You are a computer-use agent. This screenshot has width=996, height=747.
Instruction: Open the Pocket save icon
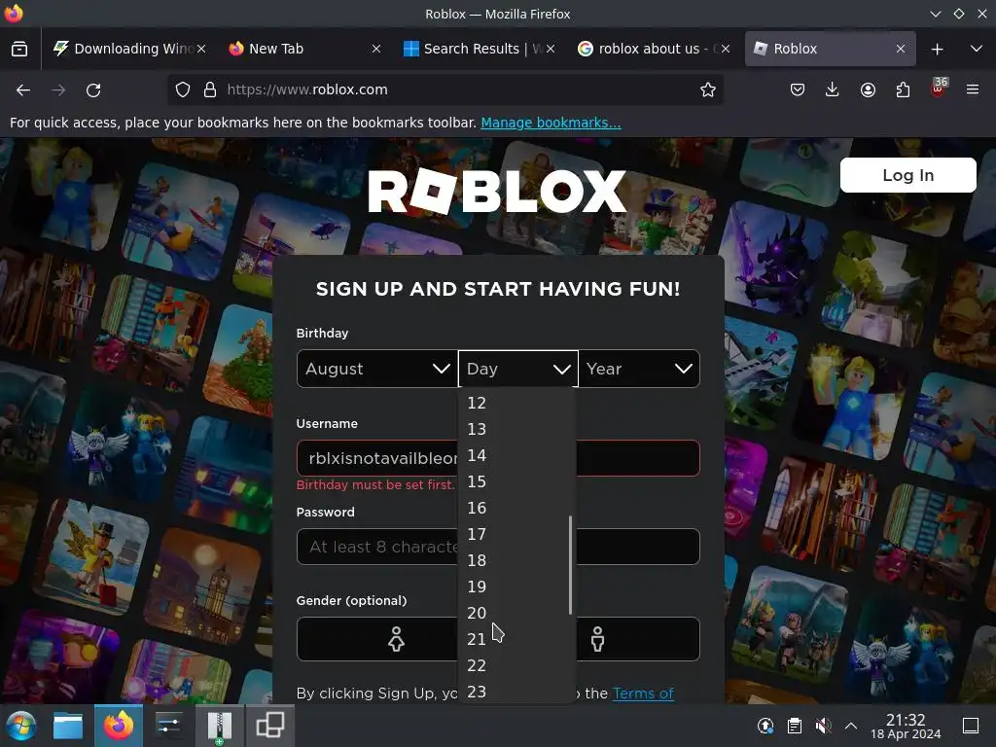coord(798,89)
